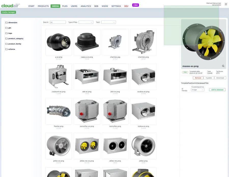Switch to the PRODUCTS menu

(x=43, y=6)
